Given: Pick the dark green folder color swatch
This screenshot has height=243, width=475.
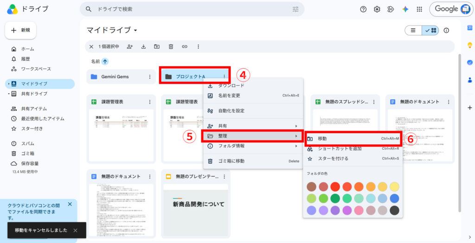Looking at the screenshot, I should click(x=335, y=198).
